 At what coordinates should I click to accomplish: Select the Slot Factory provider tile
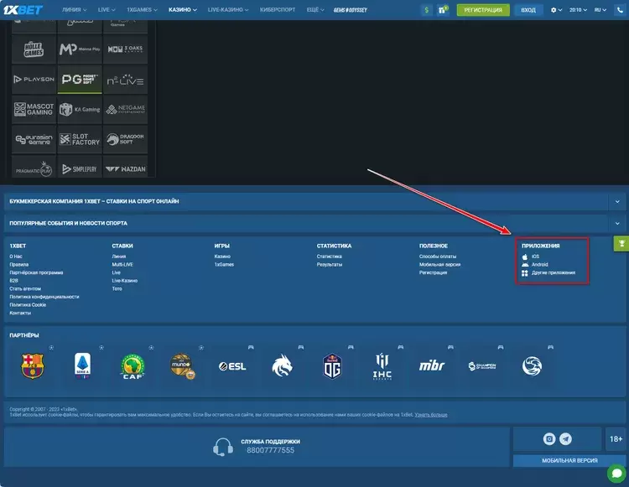[80, 139]
